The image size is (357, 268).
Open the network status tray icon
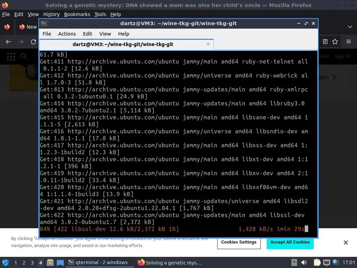click(327, 262)
